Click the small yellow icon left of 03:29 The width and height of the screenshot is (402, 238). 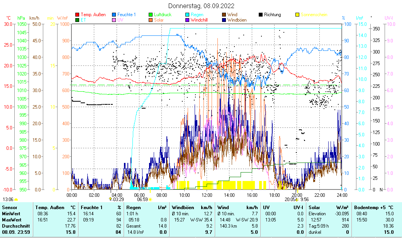110,199
